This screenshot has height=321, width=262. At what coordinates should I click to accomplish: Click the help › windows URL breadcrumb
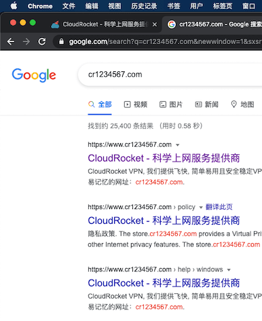[155, 269]
